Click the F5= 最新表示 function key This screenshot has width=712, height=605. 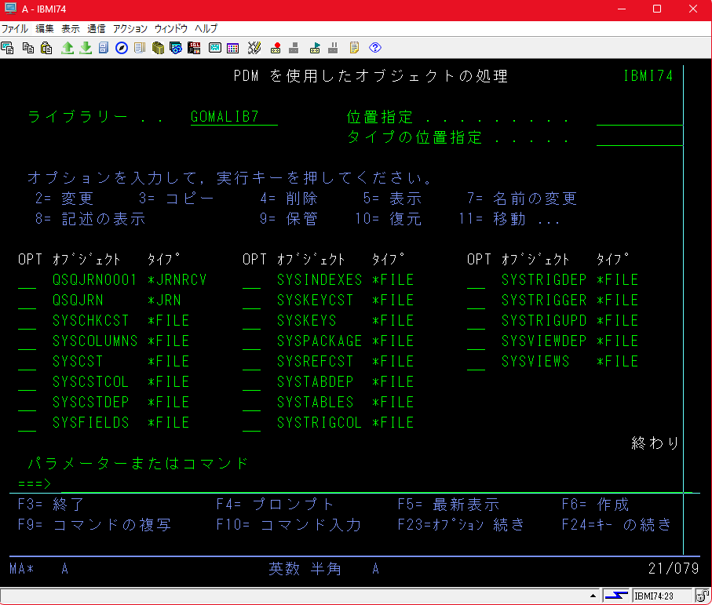(449, 505)
